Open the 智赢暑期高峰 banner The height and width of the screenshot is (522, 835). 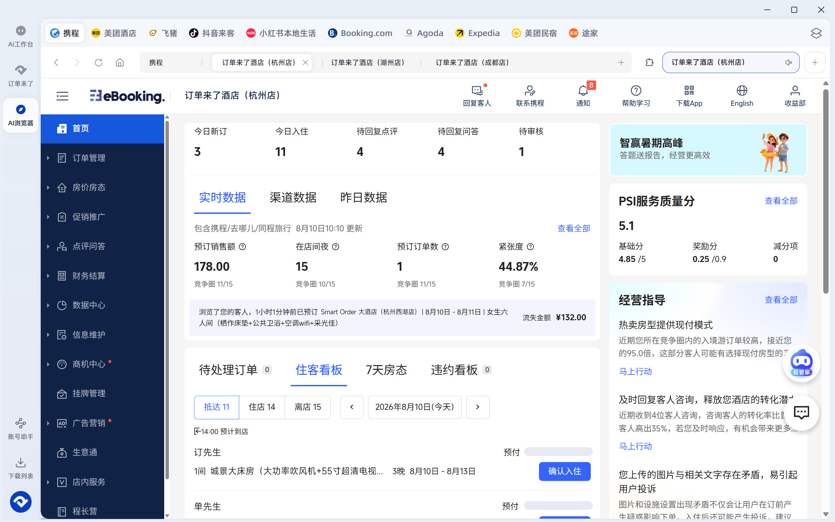pos(708,150)
